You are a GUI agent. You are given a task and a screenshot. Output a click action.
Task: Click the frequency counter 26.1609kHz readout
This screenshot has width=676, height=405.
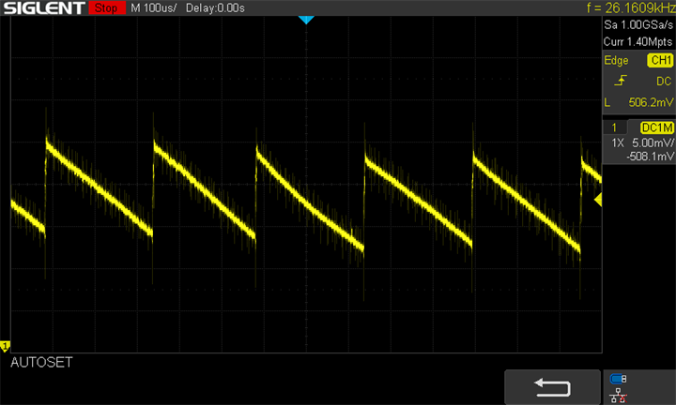tap(631, 7)
